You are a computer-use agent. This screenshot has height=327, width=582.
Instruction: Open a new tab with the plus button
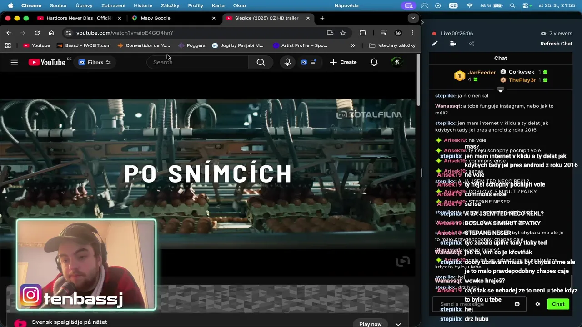322,18
